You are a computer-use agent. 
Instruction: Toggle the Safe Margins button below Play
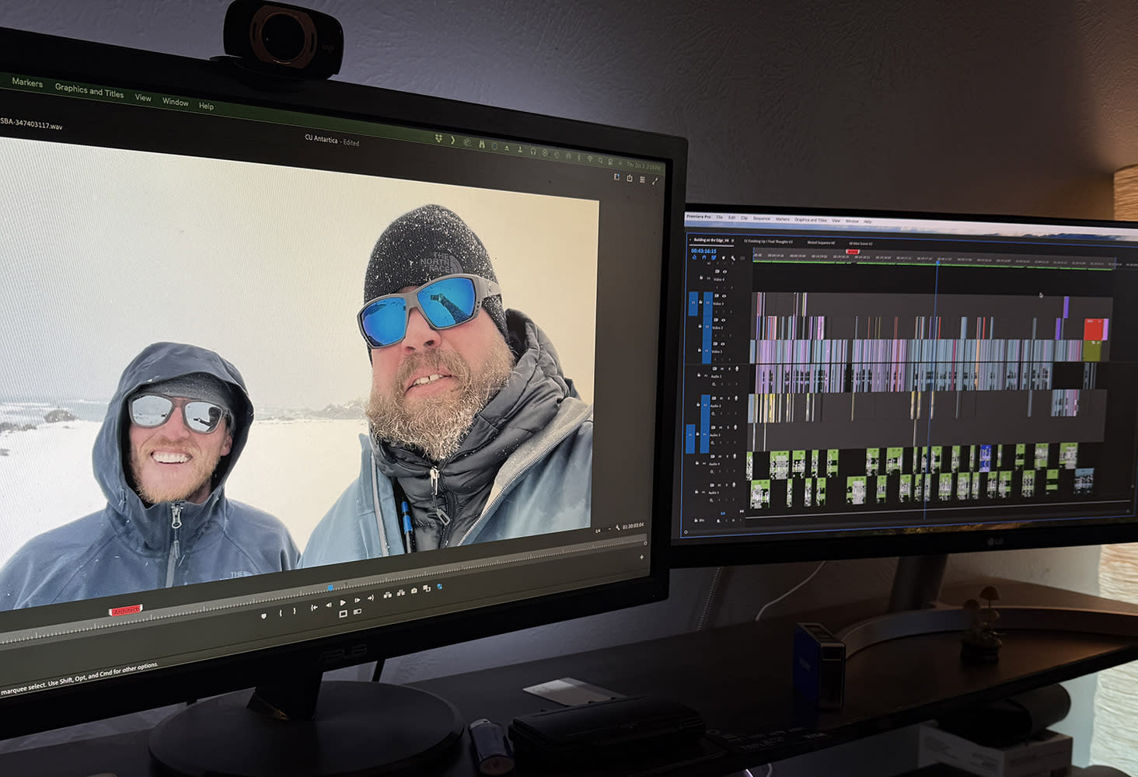click(343, 614)
